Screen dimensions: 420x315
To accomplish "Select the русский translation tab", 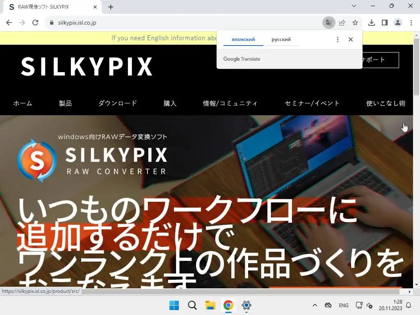I will [281, 39].
